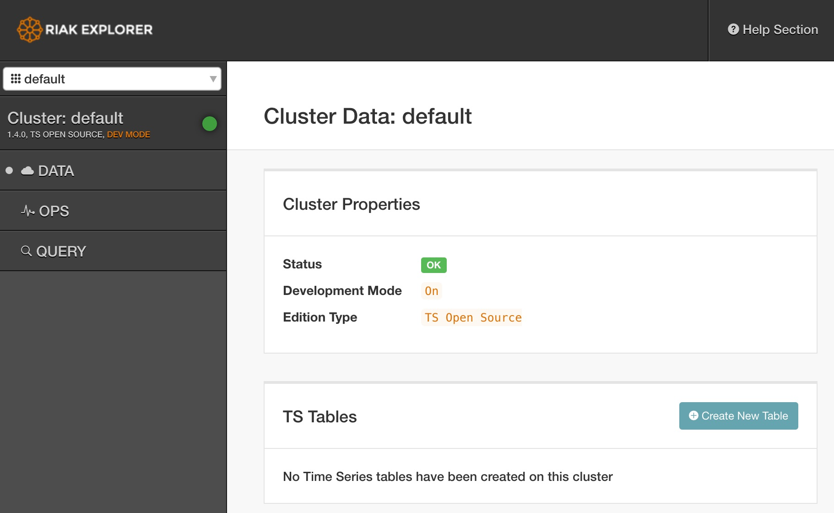
Task: Click the grid icon in cluster selector
Action: coord(16,79)
